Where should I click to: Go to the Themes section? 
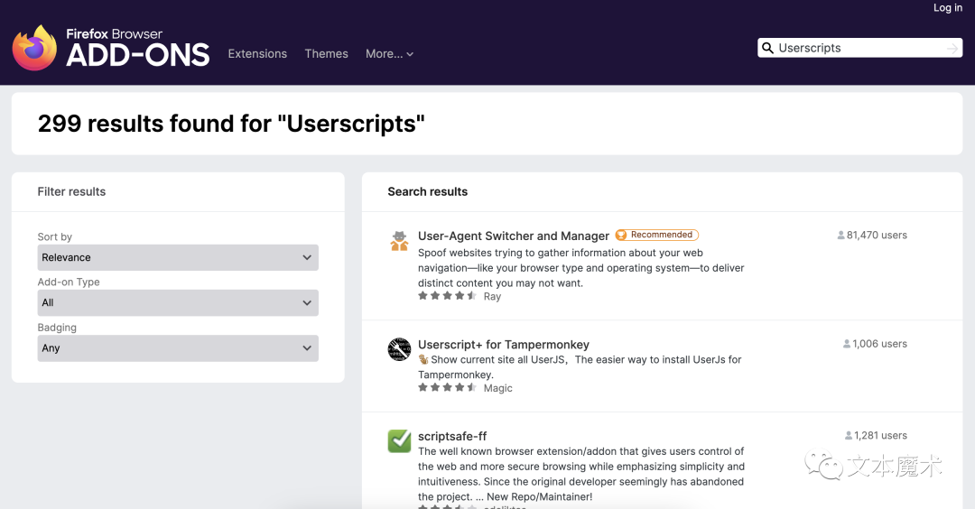[327, 53]
